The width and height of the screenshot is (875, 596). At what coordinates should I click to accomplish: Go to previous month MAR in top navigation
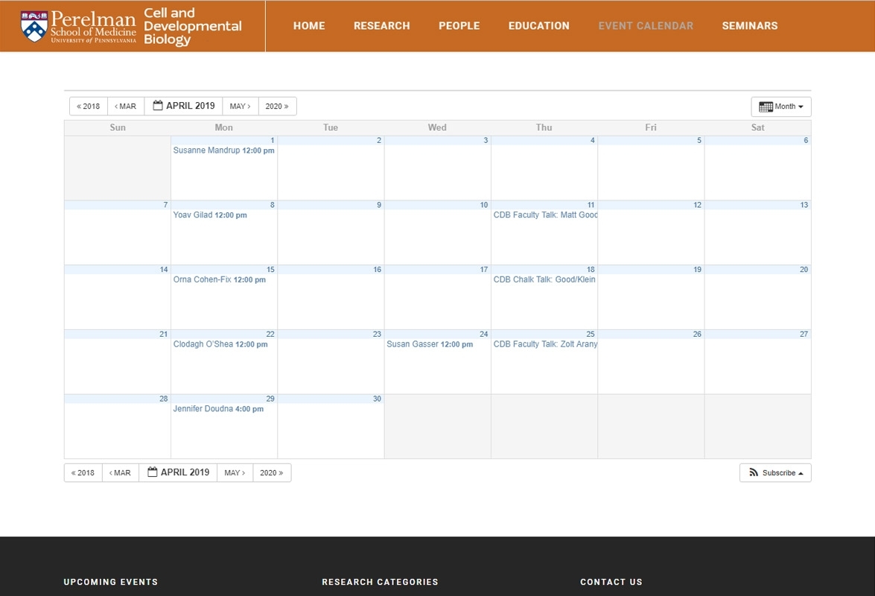pos(126,106)
